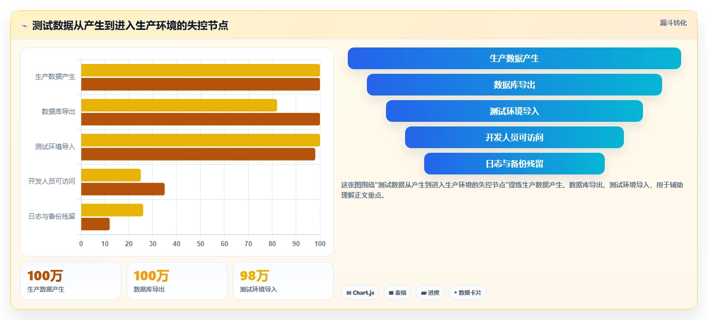Click the 日志与备份残留 chart axis label
This screenshot has width=708, height=320.
point(52,216)
